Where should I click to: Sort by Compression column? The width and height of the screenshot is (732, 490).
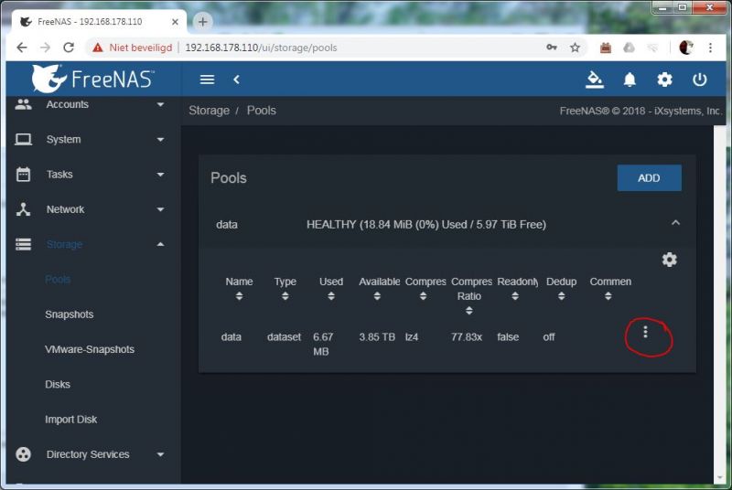pyautogui.click(x=423, y=296)
